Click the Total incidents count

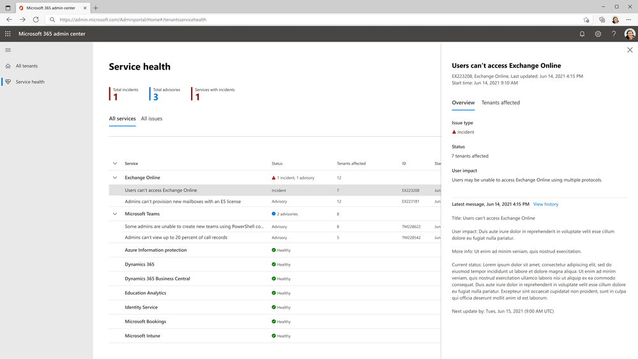click(116, 97)
